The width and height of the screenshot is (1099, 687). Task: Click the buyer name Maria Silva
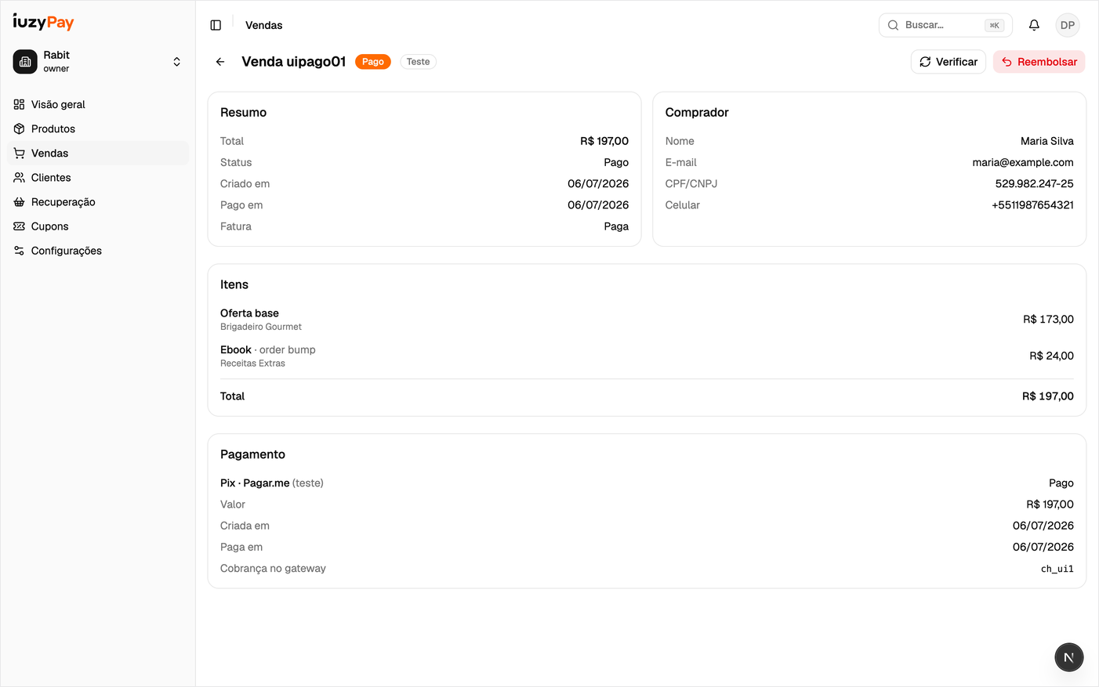click(1047, 141)
